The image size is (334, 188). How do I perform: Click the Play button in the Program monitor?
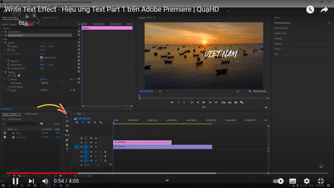click(x=204, y=102)
